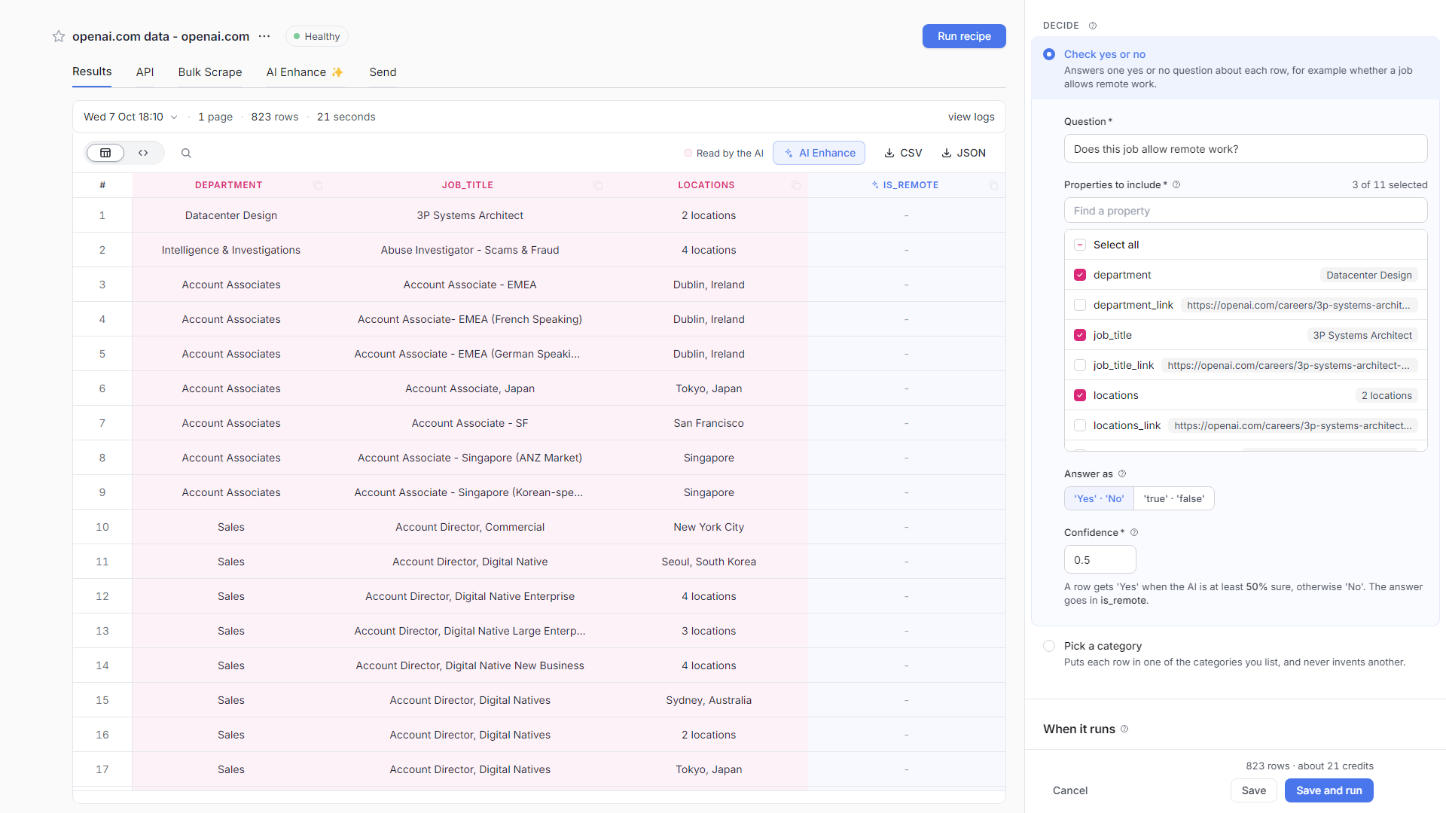Click the Cancel button
This screenshot has height=813, width=1446.
(x=1070, y=790)
